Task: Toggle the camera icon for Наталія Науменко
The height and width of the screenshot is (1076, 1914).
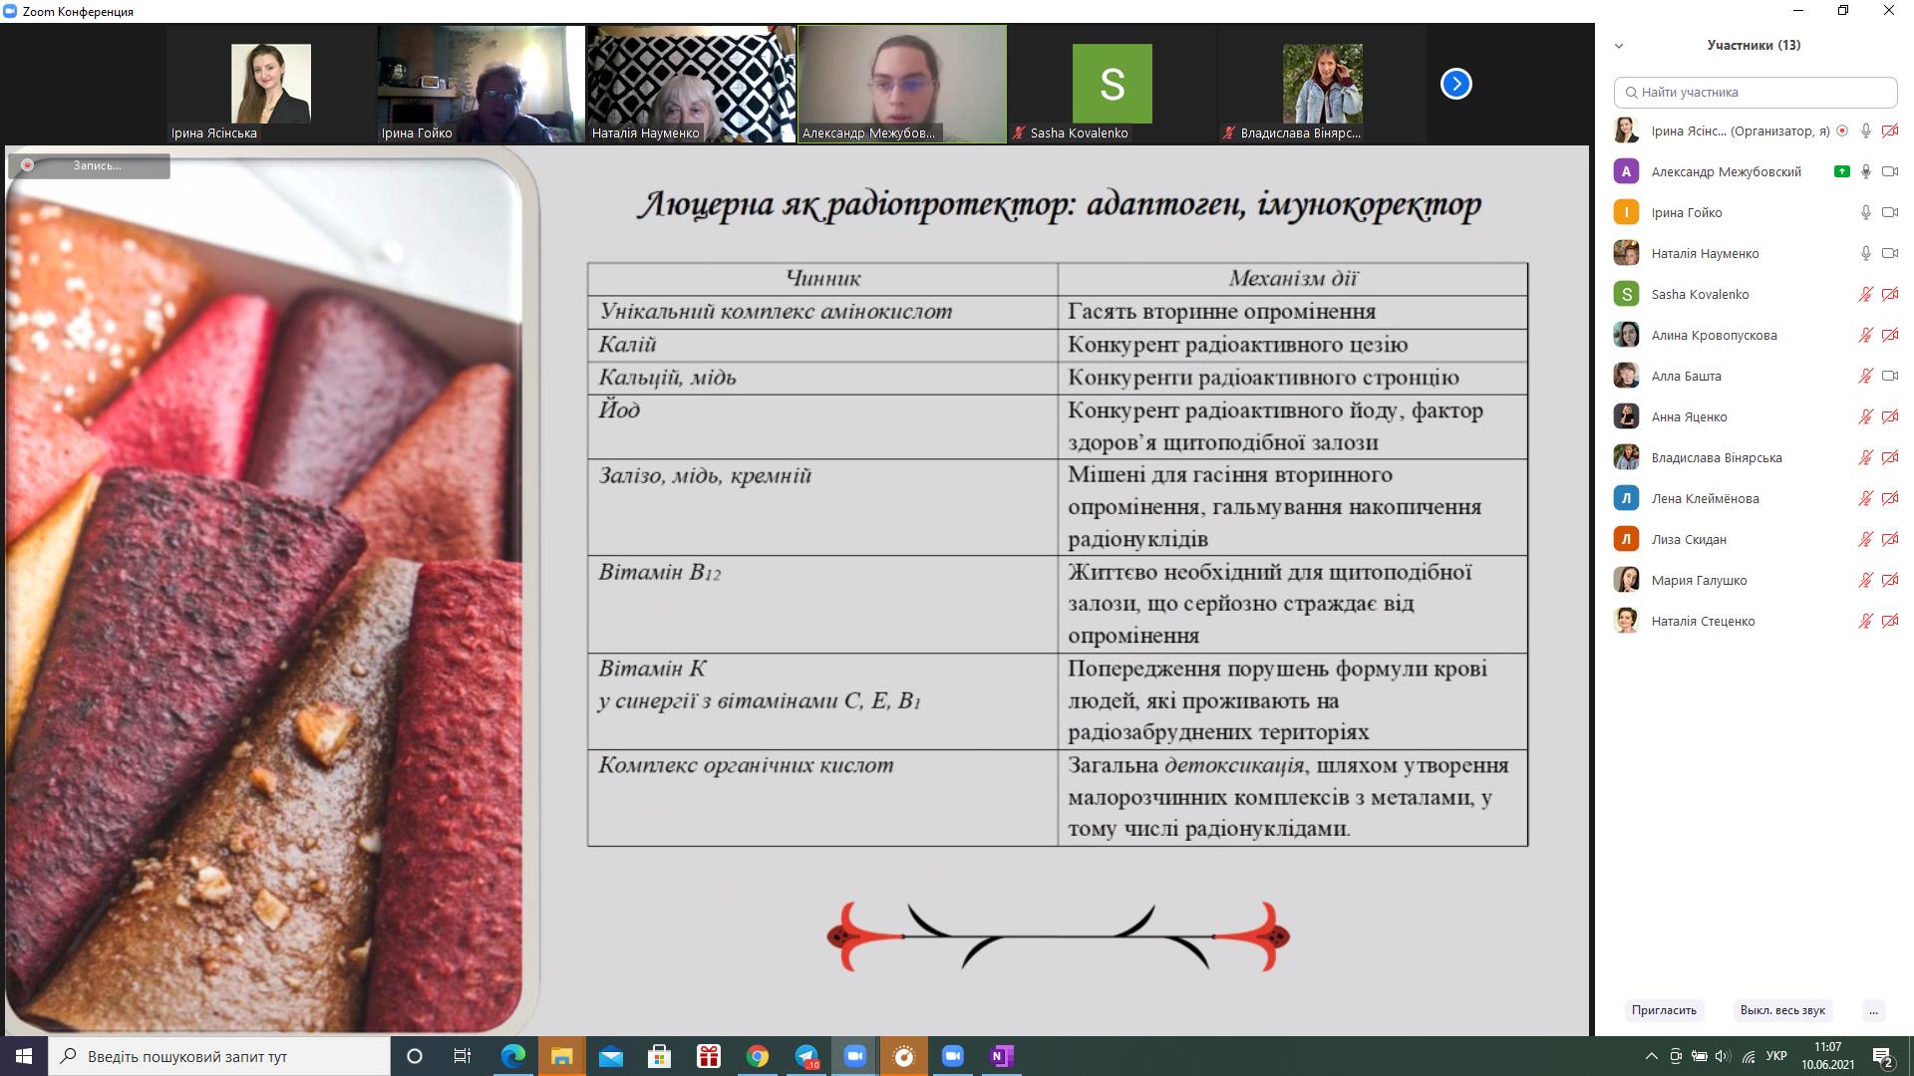Action: (1889, 253)
